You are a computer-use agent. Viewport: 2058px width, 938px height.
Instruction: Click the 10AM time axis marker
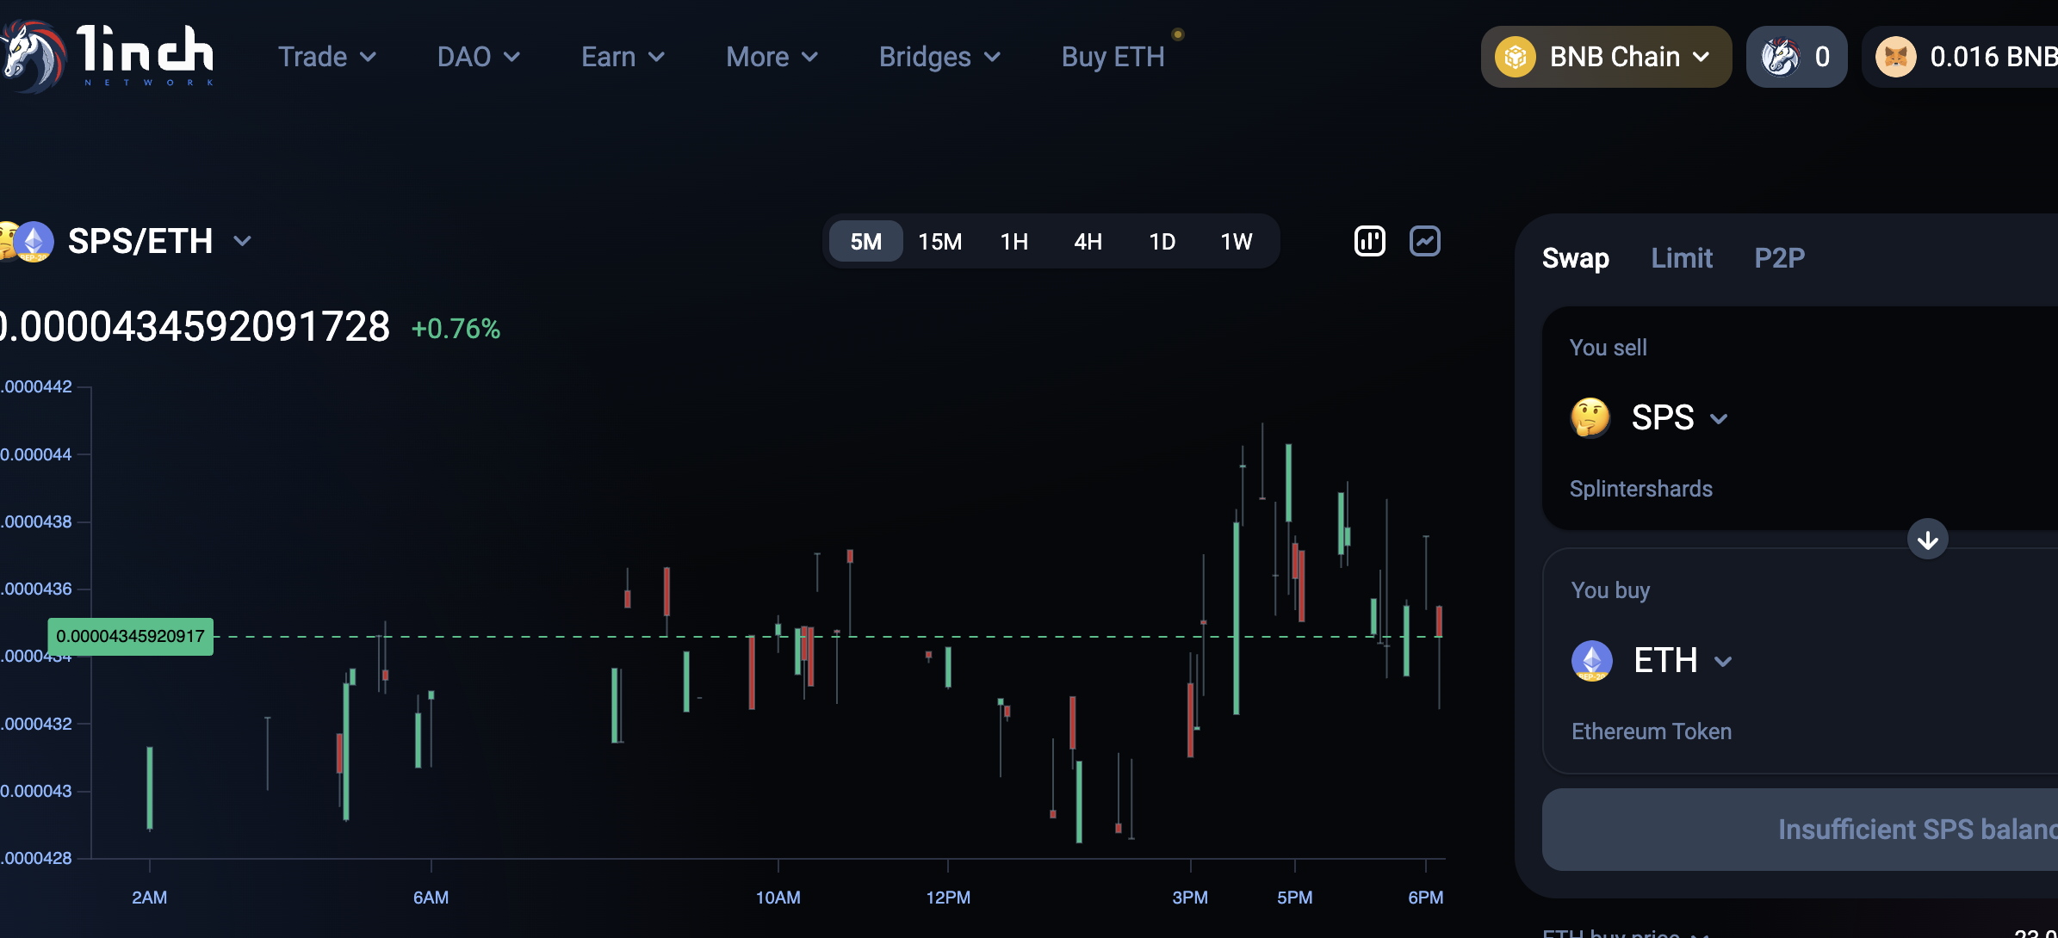pos(778,898)
